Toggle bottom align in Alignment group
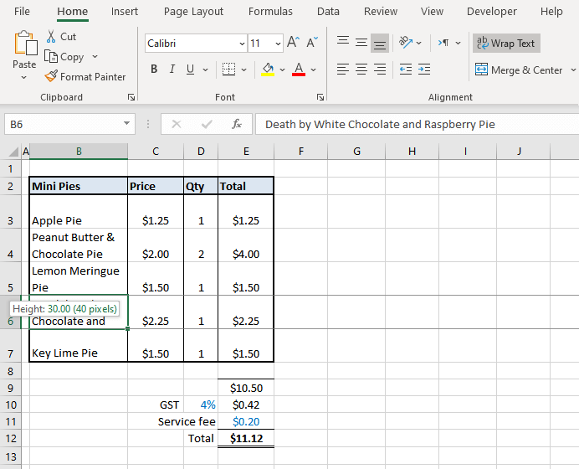 coord(380,44)
